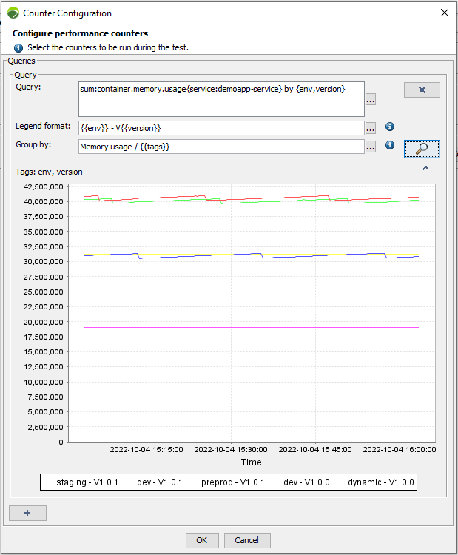This screenshot has width=458, height=555.
Task: Click the Group by input field
Action: [221, 147]
